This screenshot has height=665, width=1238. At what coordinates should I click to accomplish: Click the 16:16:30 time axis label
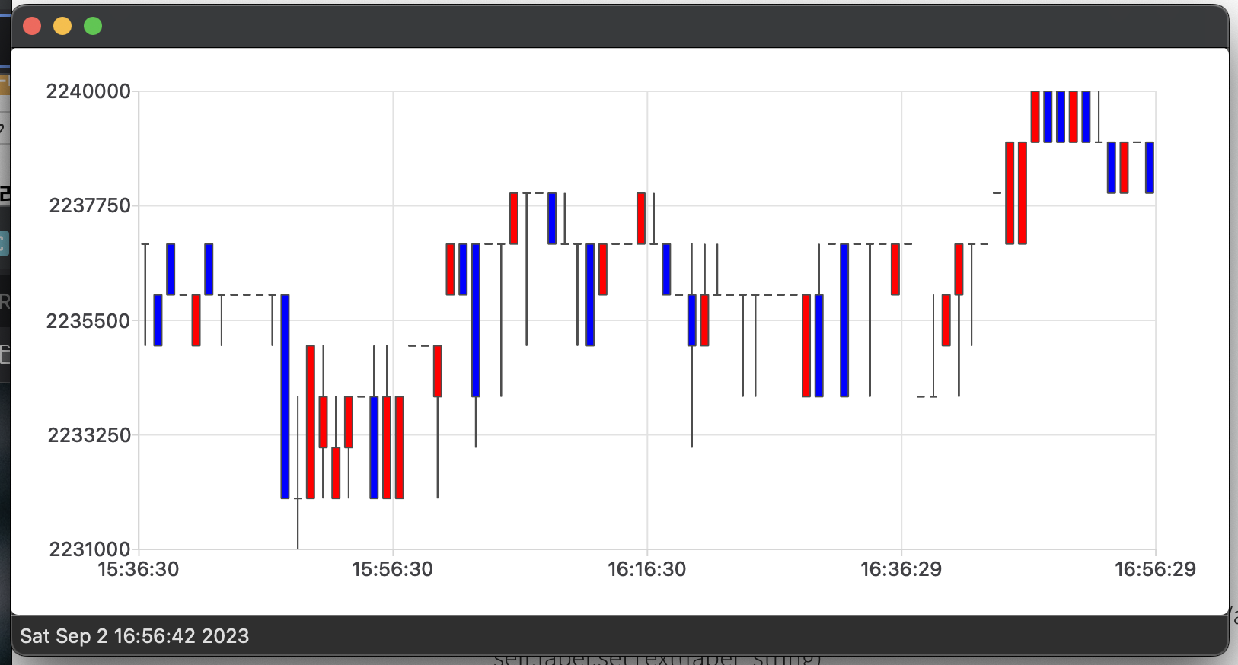pyautogui.click(x=646, y=569)
